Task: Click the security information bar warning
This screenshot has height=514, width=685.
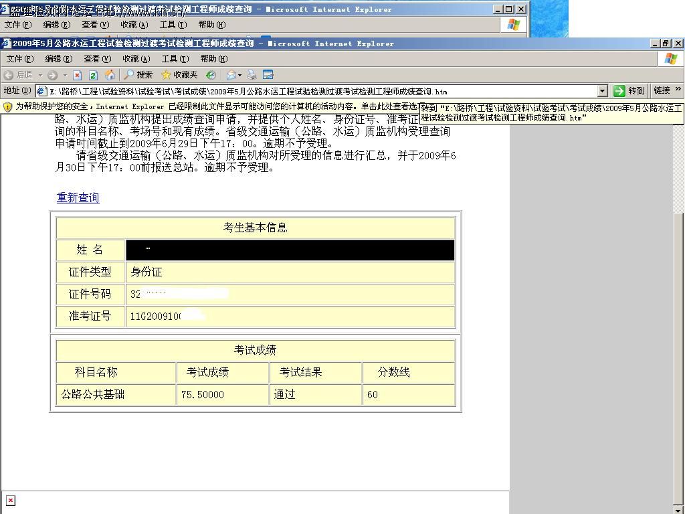Action: [201, 106]
